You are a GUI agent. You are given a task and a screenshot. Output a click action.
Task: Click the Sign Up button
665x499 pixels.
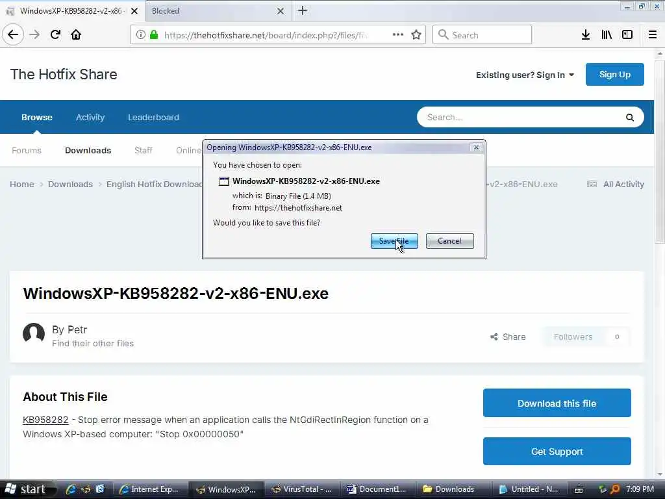click(614, 75)
